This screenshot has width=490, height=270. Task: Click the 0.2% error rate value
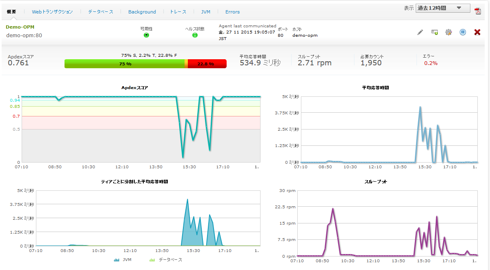[430, 63]
